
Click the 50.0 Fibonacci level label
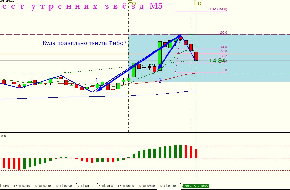(x=224, y=51)
